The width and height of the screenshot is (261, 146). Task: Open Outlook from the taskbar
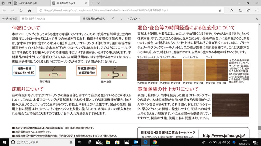tap(136, 142)
